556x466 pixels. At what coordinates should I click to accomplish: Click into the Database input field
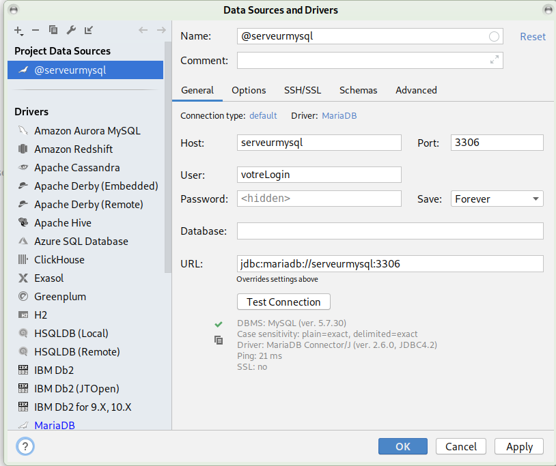[x=390, y=231]
